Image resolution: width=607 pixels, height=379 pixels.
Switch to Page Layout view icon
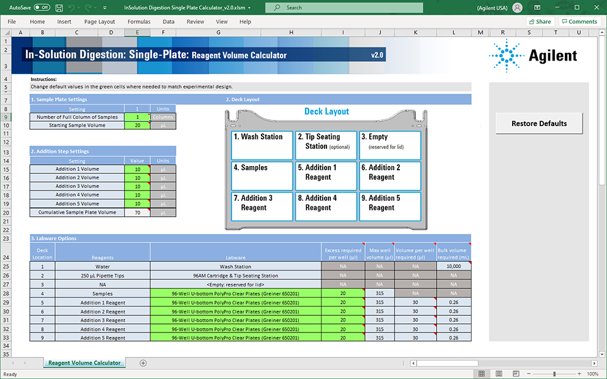[499, 373]
